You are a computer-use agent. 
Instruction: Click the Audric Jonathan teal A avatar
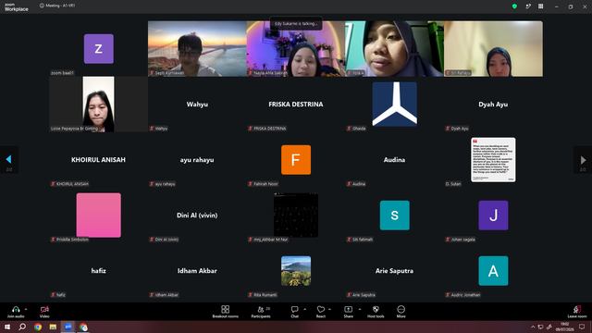coord(493,271)
